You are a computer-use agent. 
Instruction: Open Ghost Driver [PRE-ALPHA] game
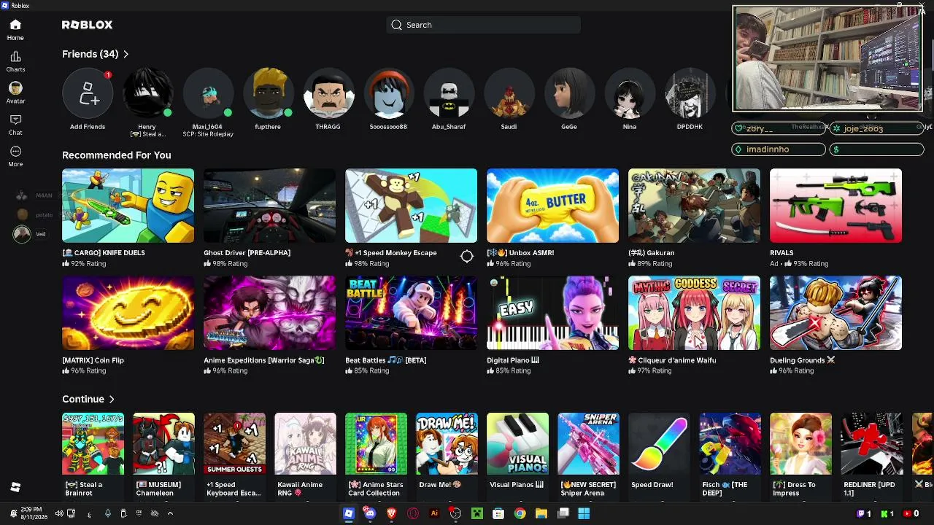click(270, 206)
